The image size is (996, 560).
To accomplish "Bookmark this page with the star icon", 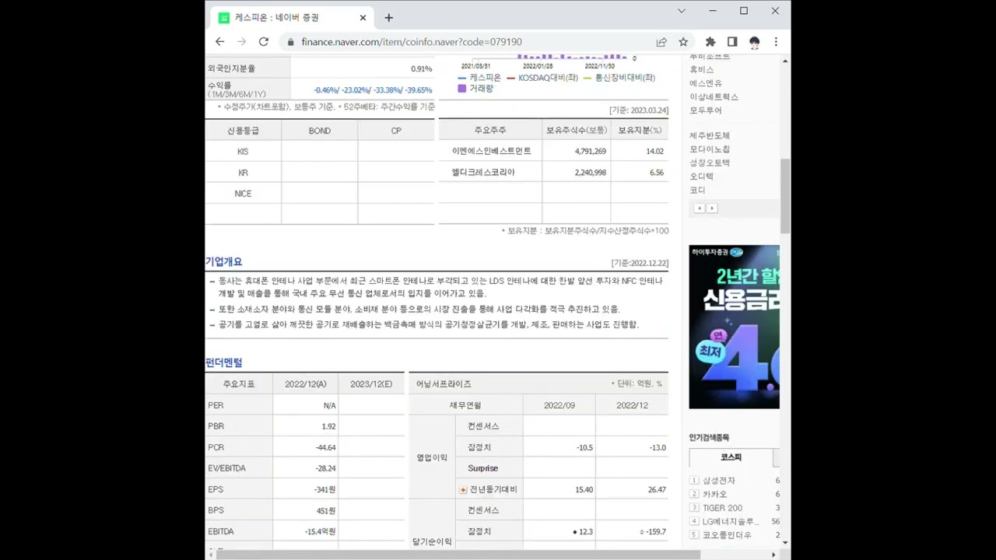I will coord(683,42).
